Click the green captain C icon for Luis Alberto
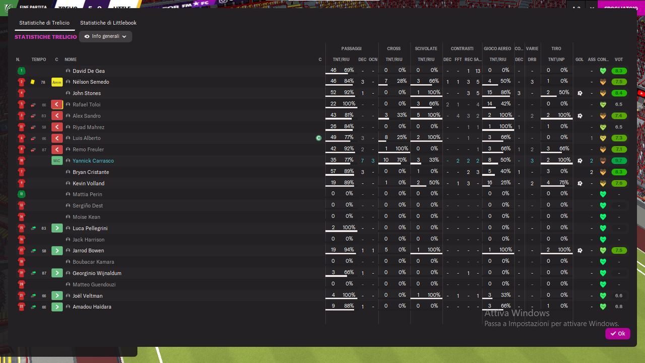Image resolution: width=645 pixels, height=363 pixels. [318, 138]
